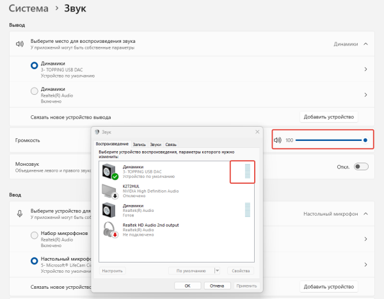The height and width of the screenshot is (299, 384).
Task: Click the microphone icon in the input section
Action: click(20, 214)
